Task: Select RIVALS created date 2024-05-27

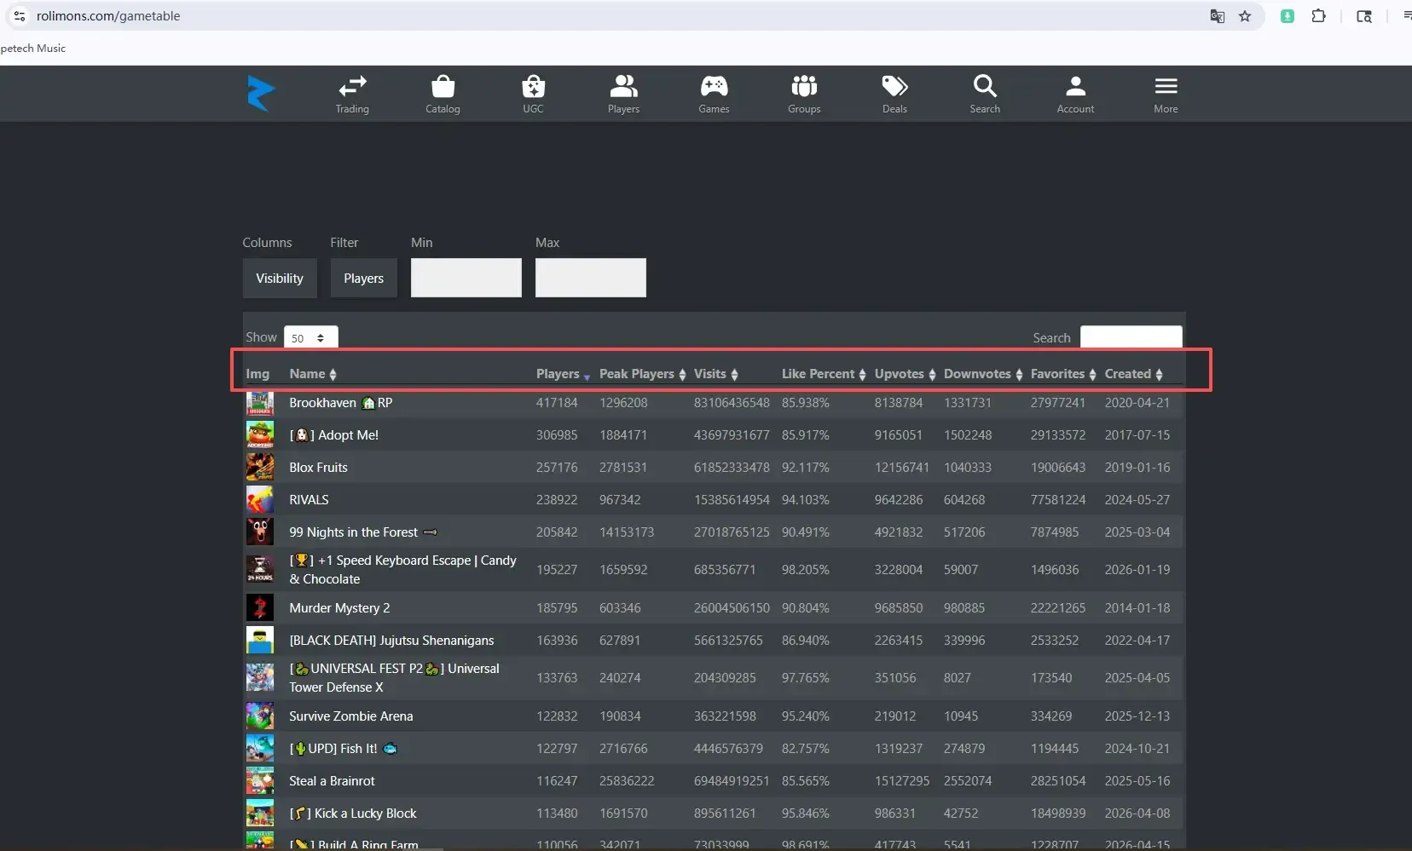Action: pos(1137,500)
